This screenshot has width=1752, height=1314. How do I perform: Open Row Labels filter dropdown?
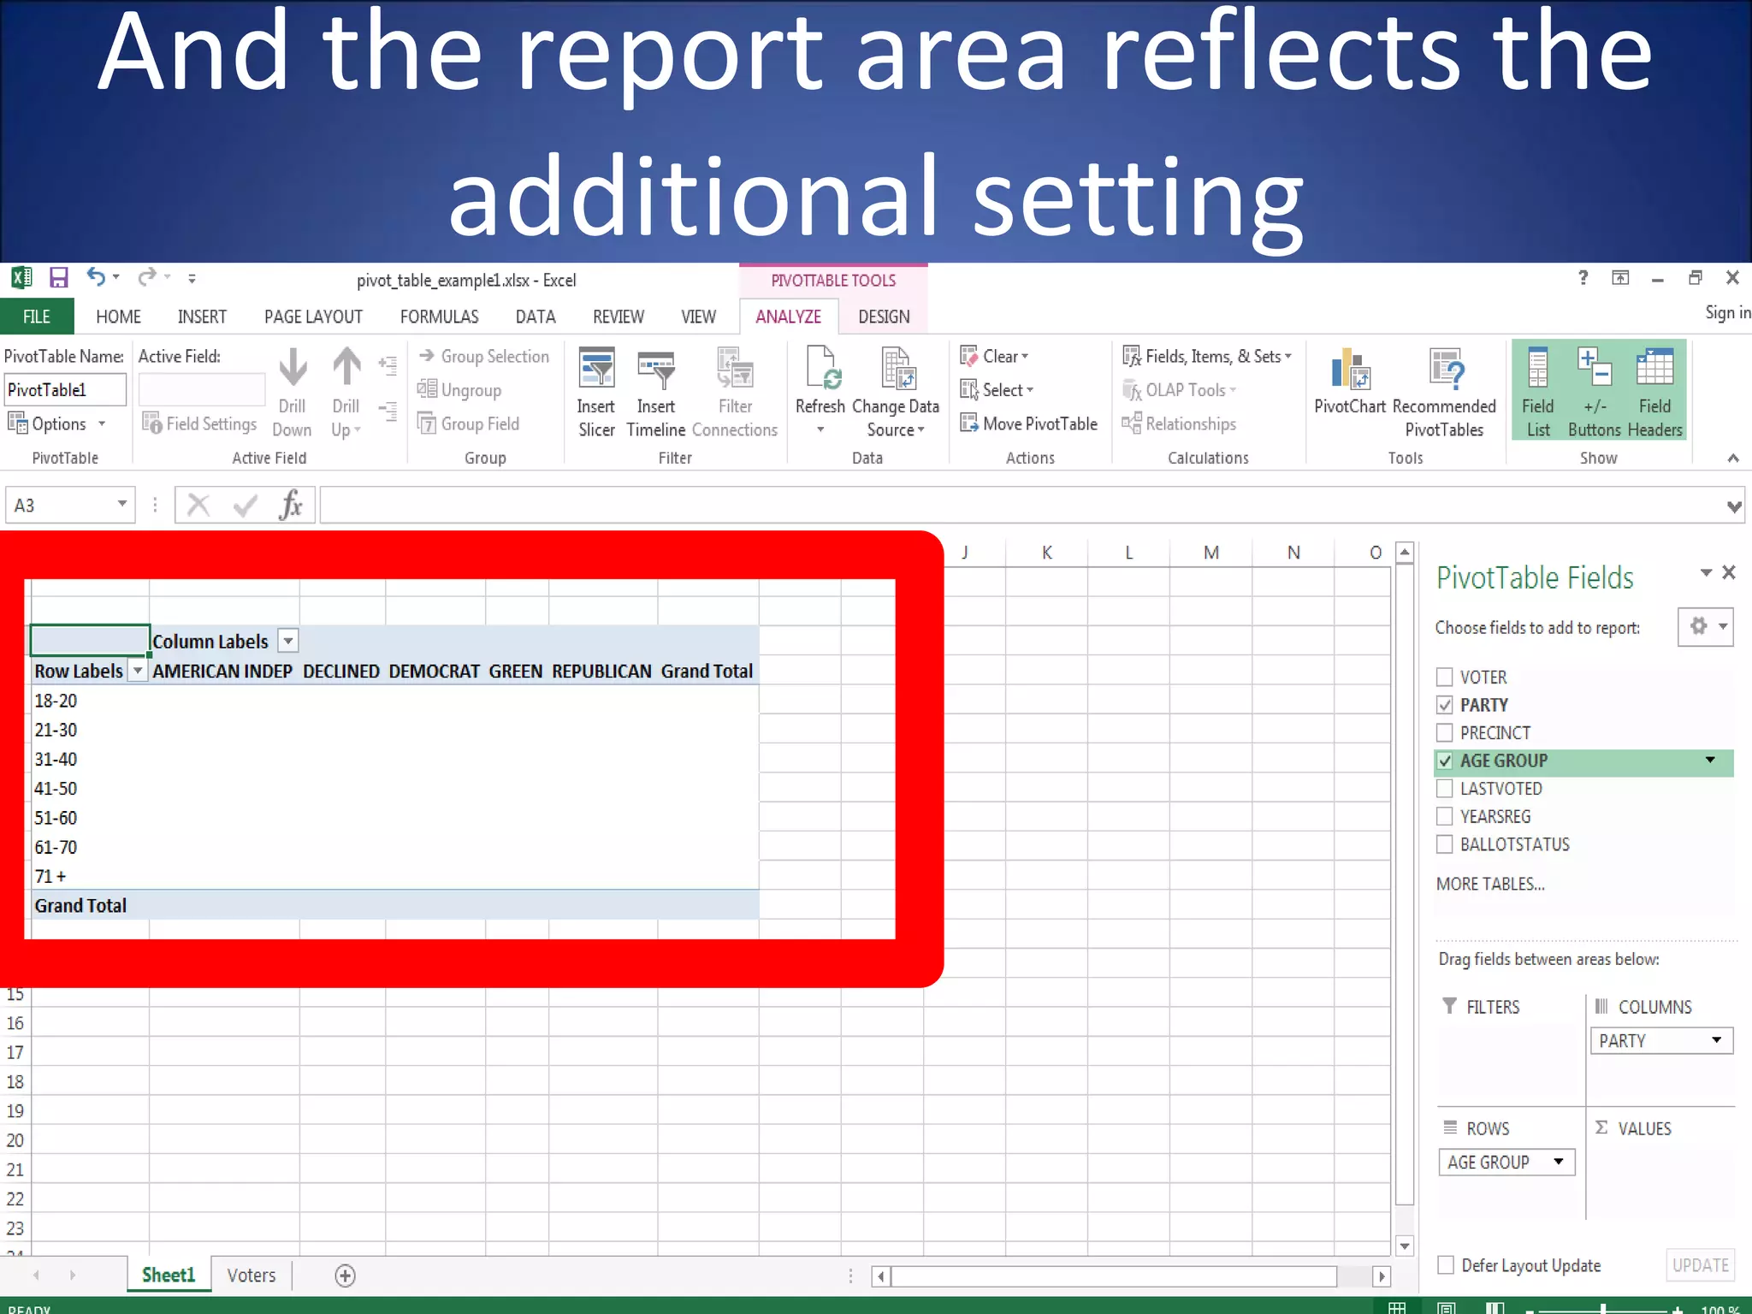pyautogui.click(x=138, y=671)
